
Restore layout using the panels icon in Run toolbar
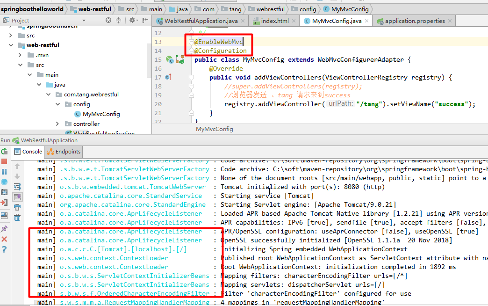pyautogui.click(x=4, y=216)
